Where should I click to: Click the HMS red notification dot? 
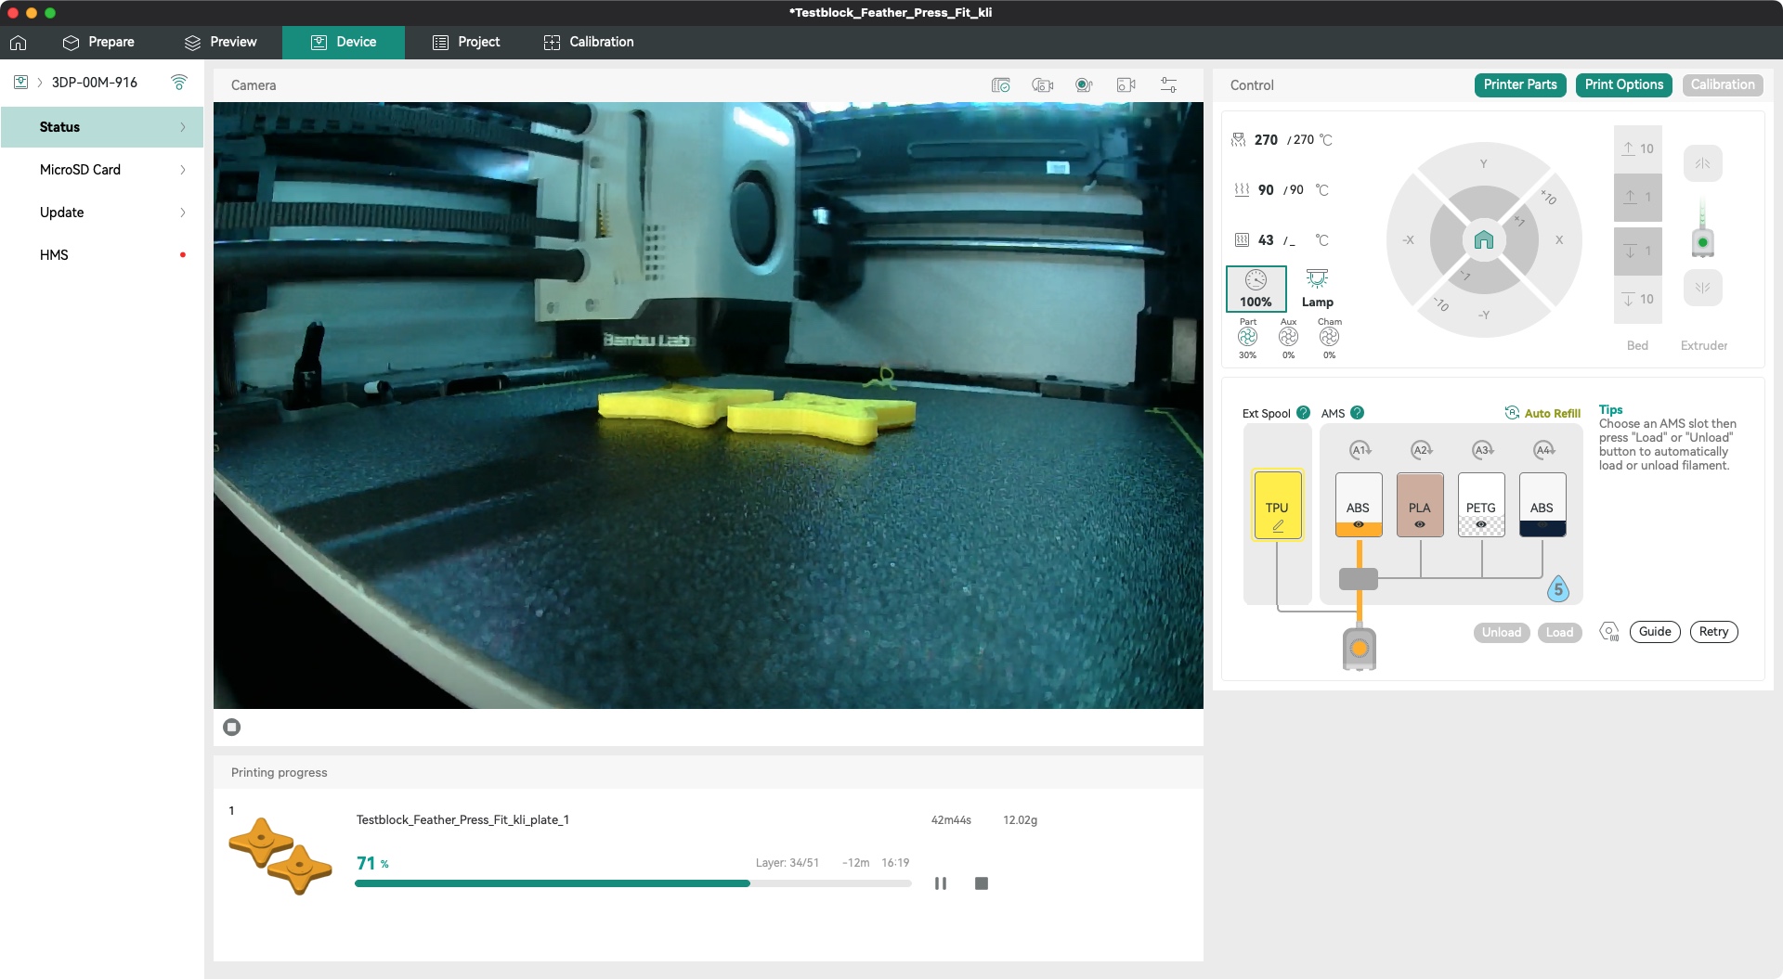[183, 255]
